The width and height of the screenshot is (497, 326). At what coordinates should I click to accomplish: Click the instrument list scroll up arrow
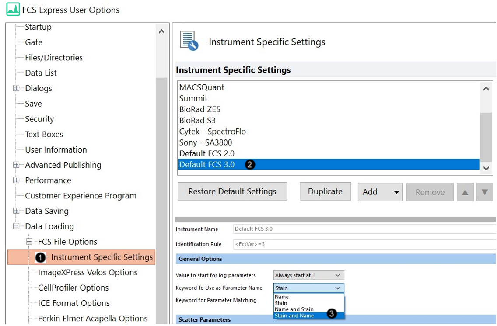coord(486,89)
